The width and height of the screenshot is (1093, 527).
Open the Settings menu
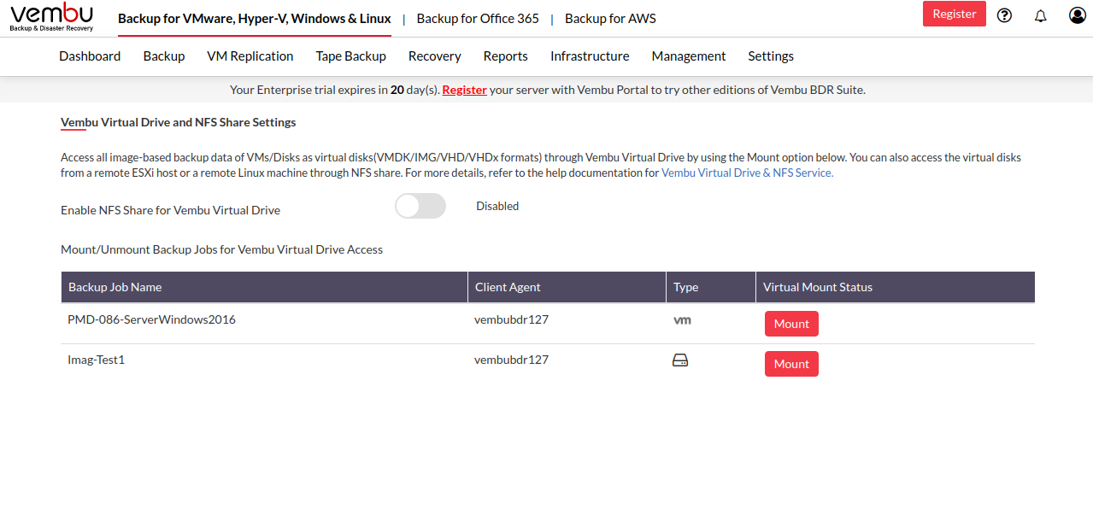point(771,56)
